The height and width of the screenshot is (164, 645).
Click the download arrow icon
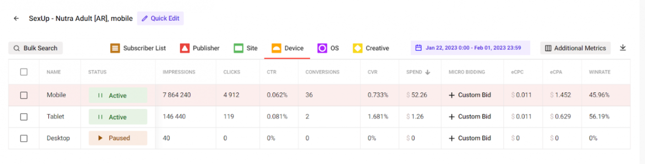tap(623, 48)
